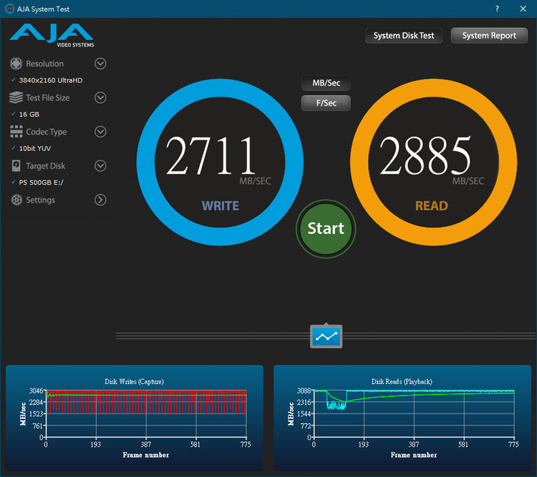Click the Resolution label
Viewport: 537px width, 477px height.
(x=45, y=63)
